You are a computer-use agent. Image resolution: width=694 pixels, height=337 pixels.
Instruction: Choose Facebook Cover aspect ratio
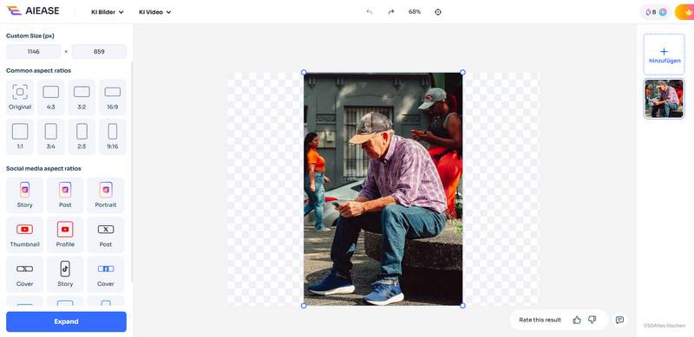pyautogui.click(x=106, y=275)
